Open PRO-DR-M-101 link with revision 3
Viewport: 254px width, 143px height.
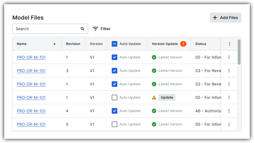tap(31, 71)
